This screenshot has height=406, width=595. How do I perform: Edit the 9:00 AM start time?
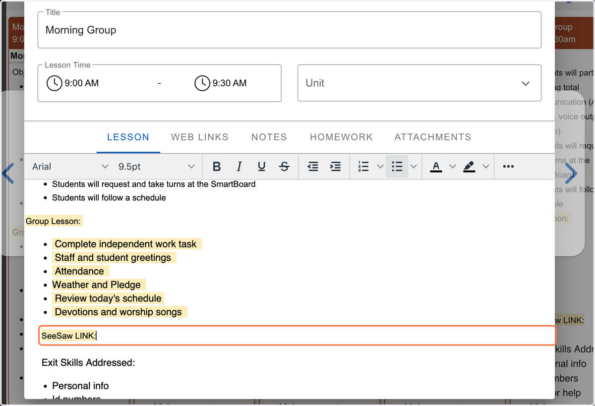(x=82, y=83)
